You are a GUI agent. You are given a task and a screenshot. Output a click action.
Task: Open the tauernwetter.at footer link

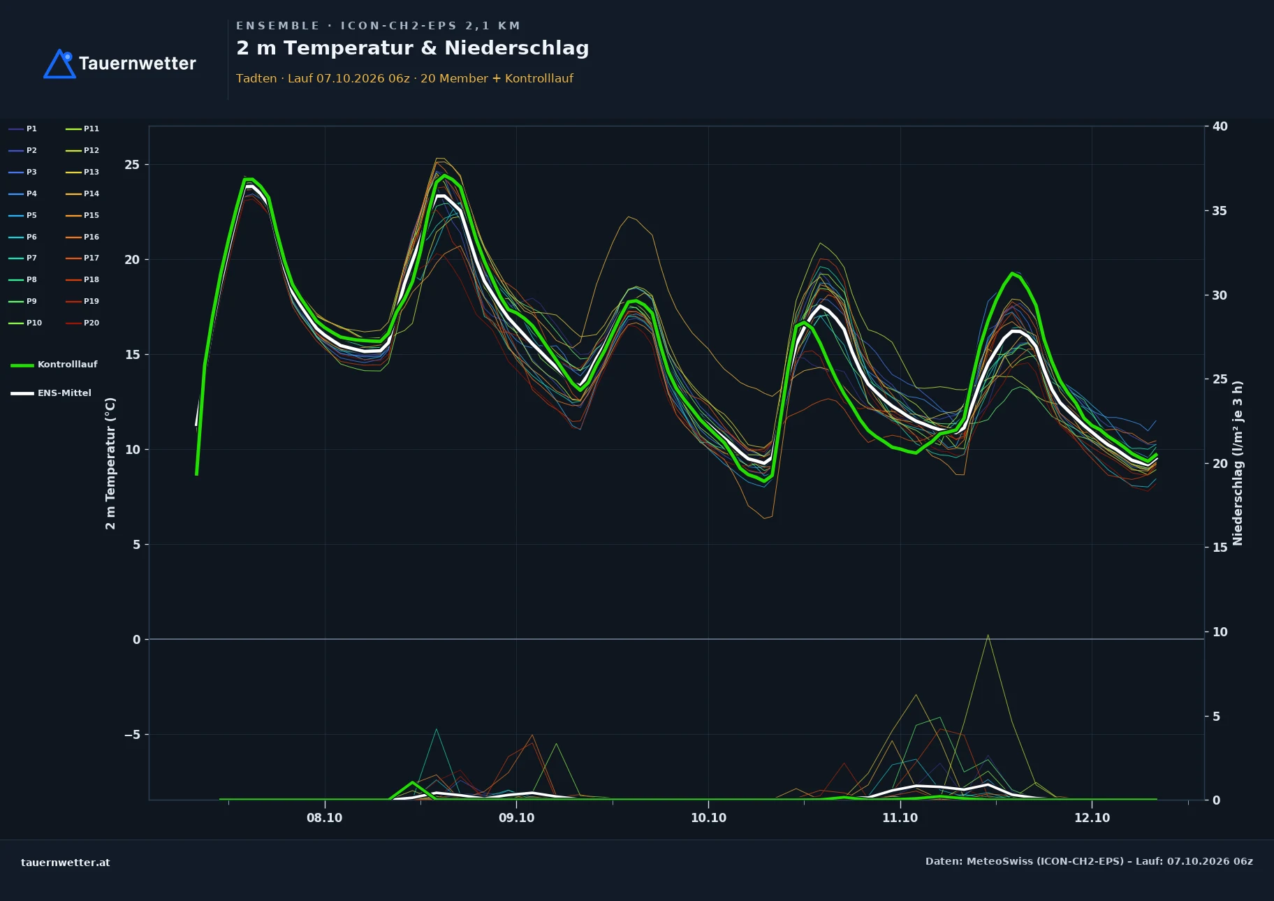pyautogui.click(x=66, y=863)
